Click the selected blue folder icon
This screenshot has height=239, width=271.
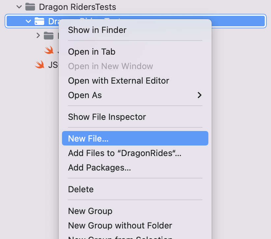click(x=39, y=21)
